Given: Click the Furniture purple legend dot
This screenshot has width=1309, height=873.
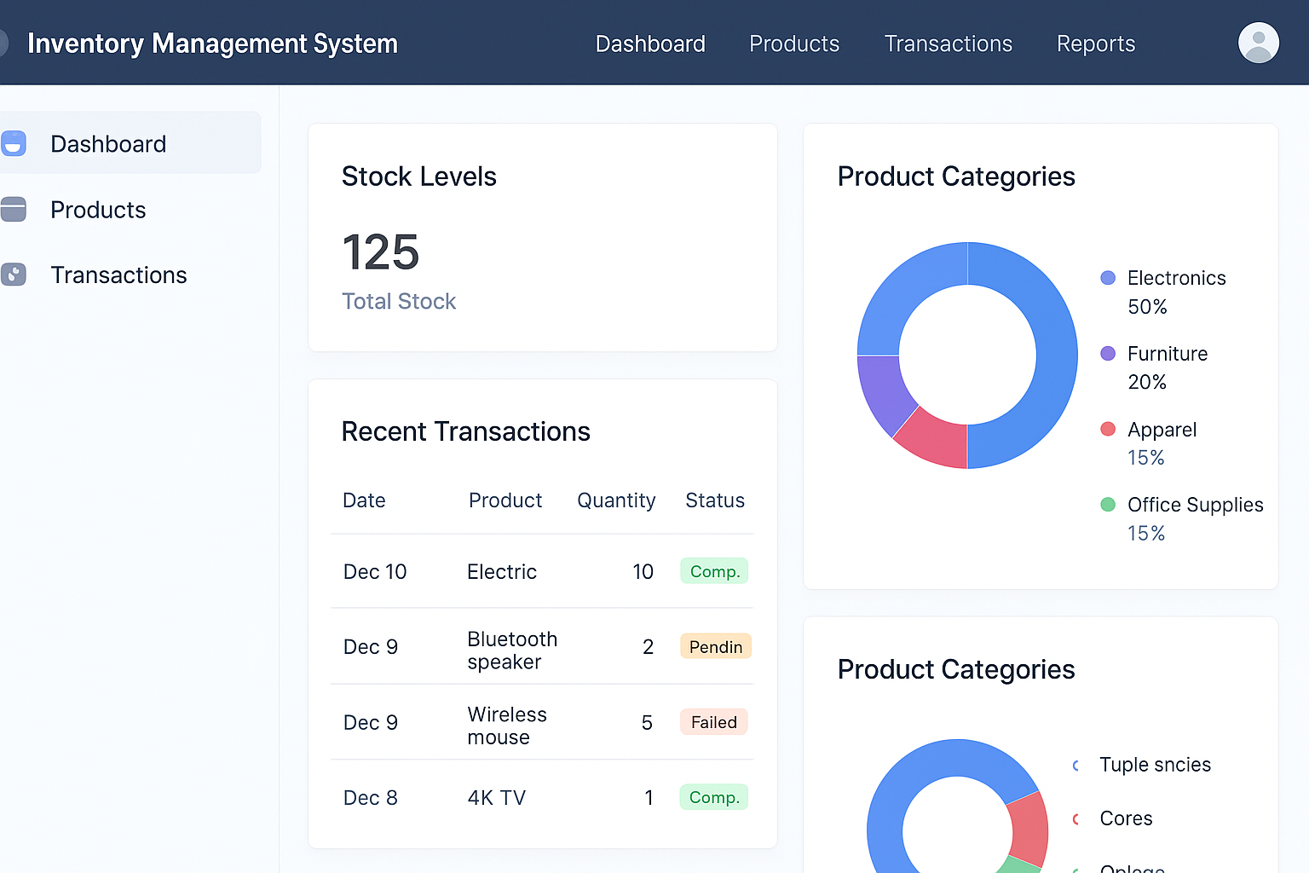Looking at the screenshot, I should pos(1108,354).
